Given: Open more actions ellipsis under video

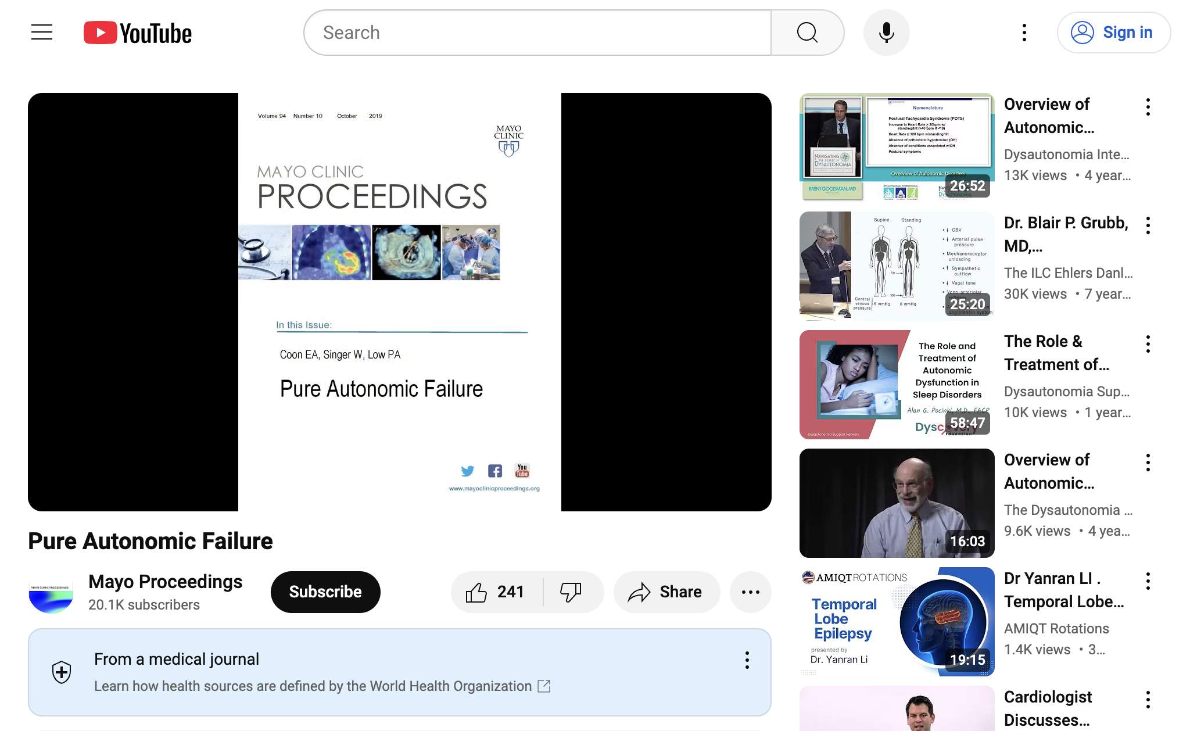Looking at the screenshot, I should tap(751, 592).
